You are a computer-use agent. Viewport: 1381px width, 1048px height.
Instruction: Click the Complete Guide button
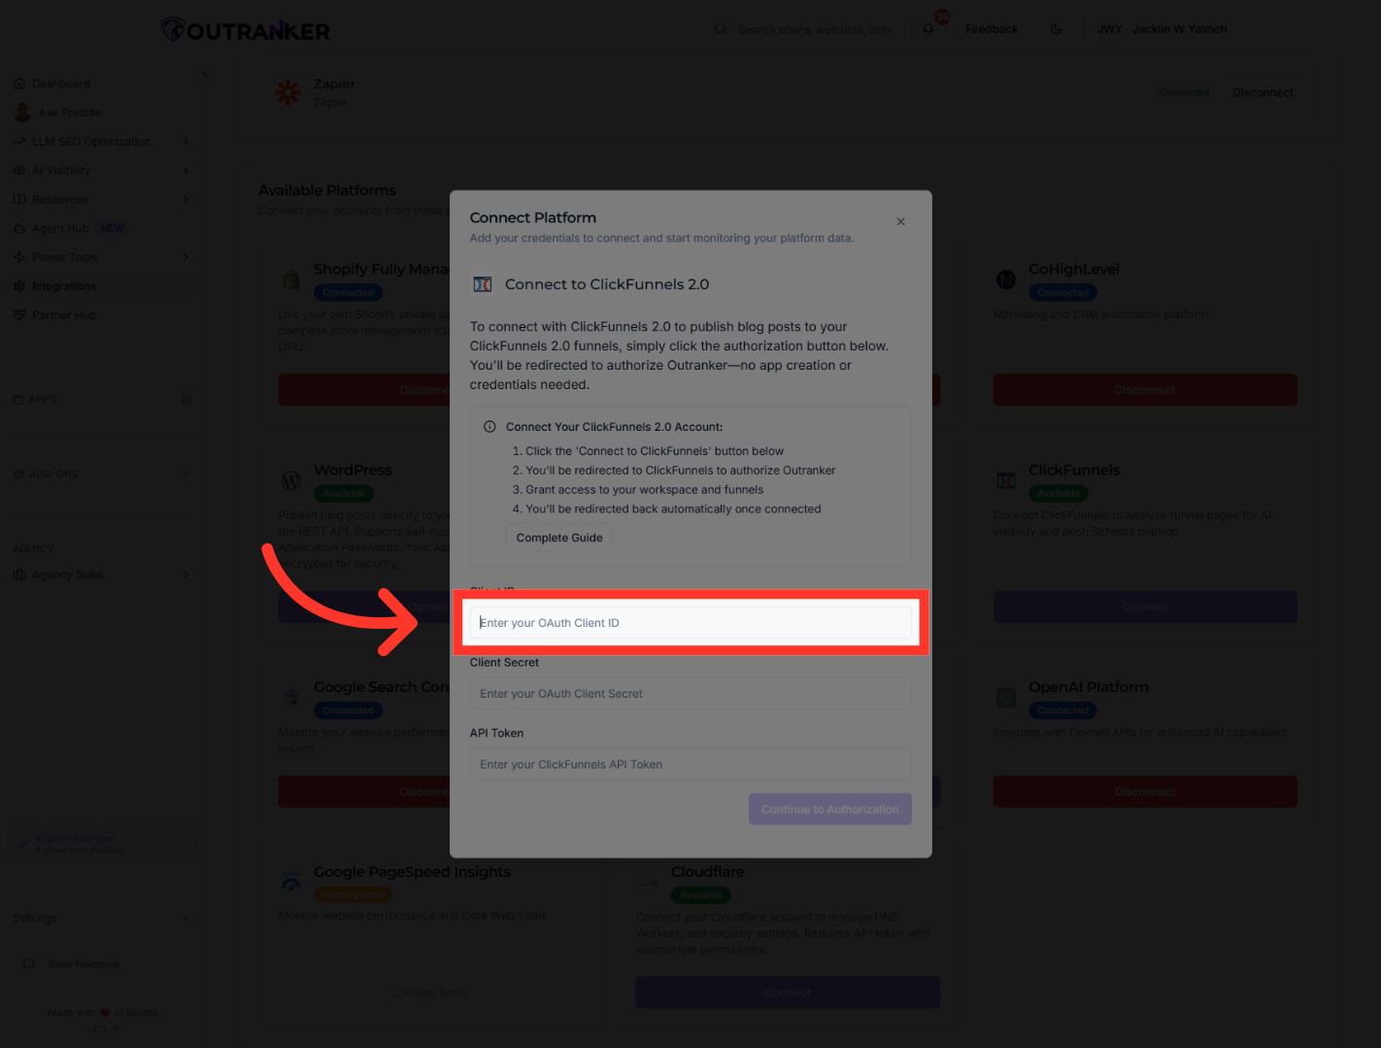coord(558,537)
